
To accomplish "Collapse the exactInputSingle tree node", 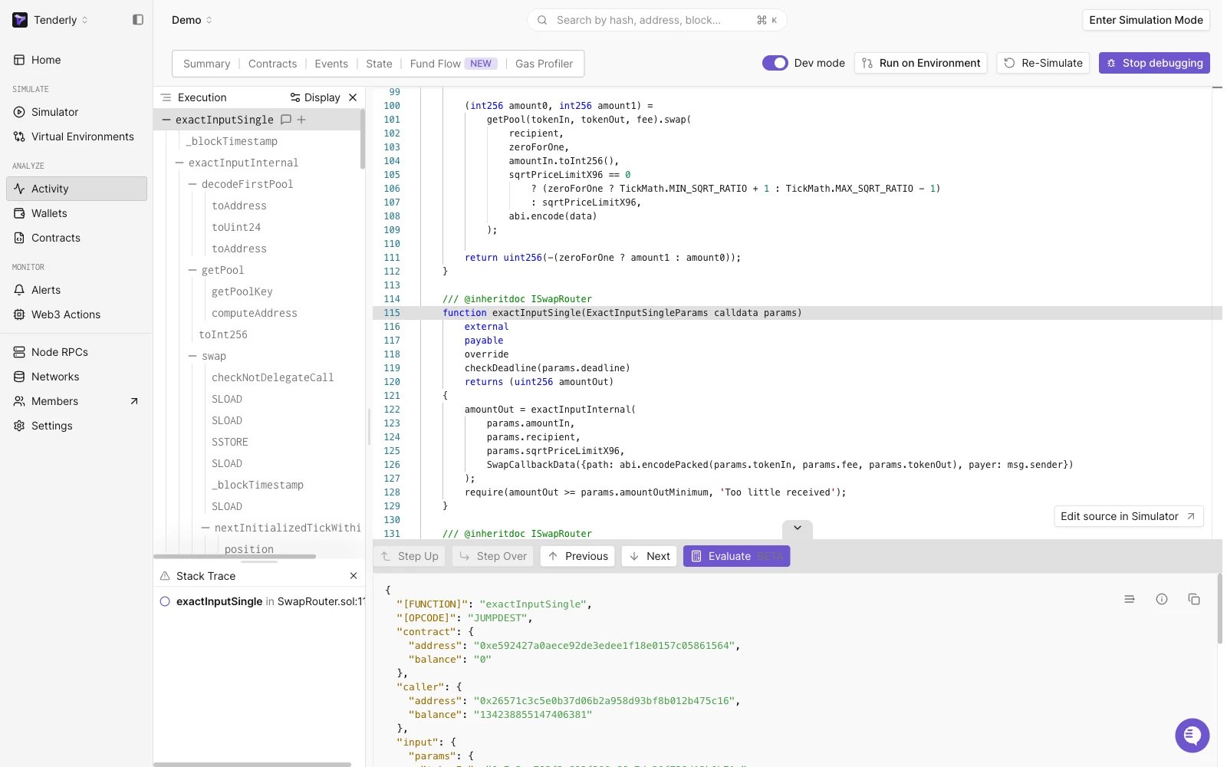I will point(166,120).
